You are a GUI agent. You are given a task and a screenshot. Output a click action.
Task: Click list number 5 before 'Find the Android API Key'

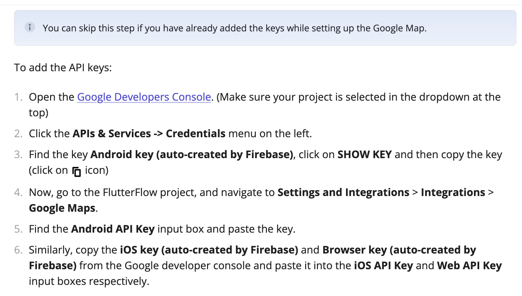[18, 229]
